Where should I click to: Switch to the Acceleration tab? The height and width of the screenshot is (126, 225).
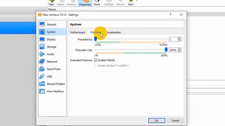114,33
